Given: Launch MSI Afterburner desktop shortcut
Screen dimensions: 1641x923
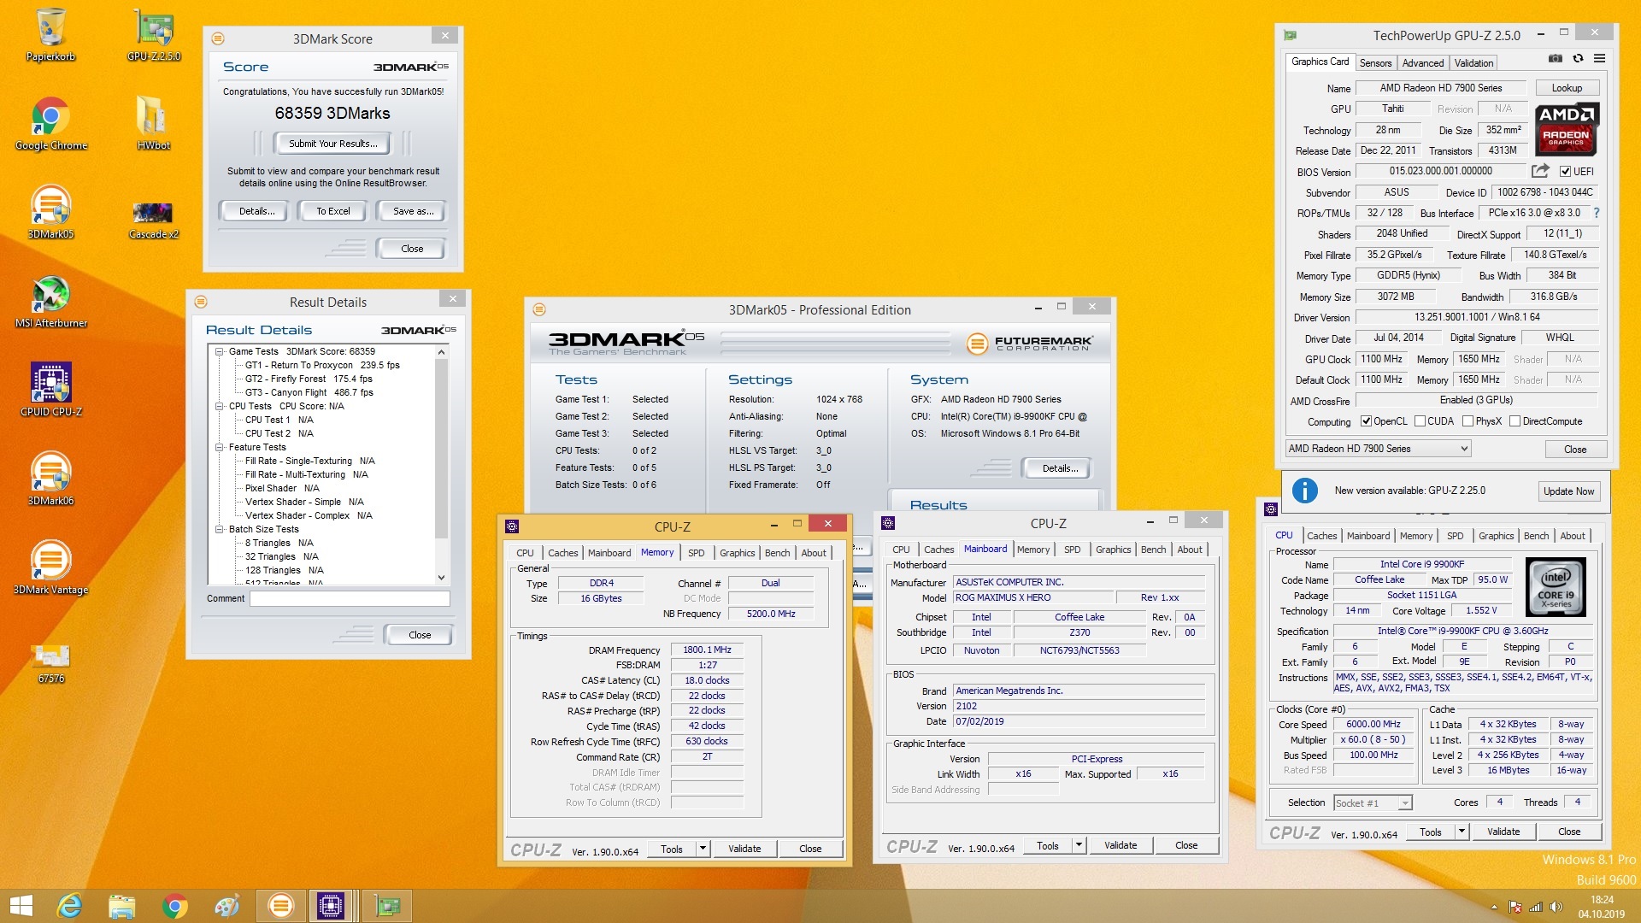Looking at the screenshot, I should (50, 301).
